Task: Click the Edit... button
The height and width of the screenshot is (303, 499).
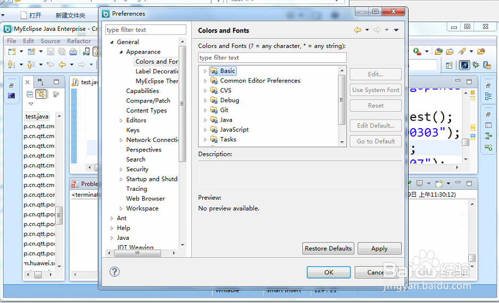Action: (x=376, y=74)
